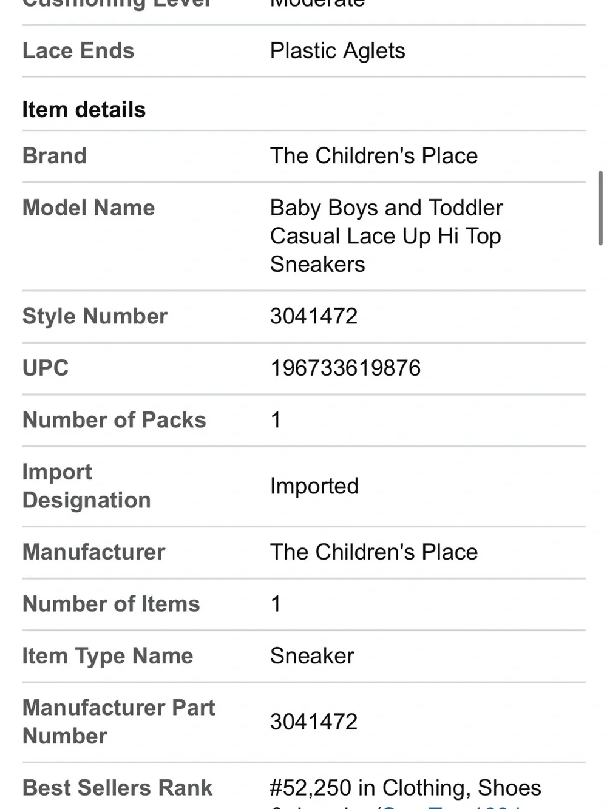Click the Lace Ends label

[78, 51]
